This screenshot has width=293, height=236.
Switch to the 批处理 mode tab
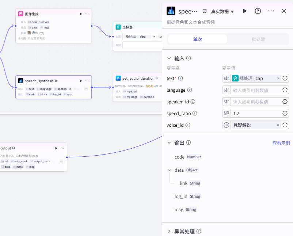258,39
